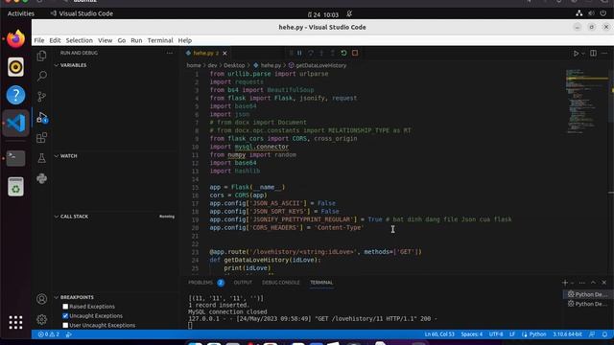Select the first Python Debug terminal entry
This screenshot has height=345, width=614.
(x=587, y=294)
